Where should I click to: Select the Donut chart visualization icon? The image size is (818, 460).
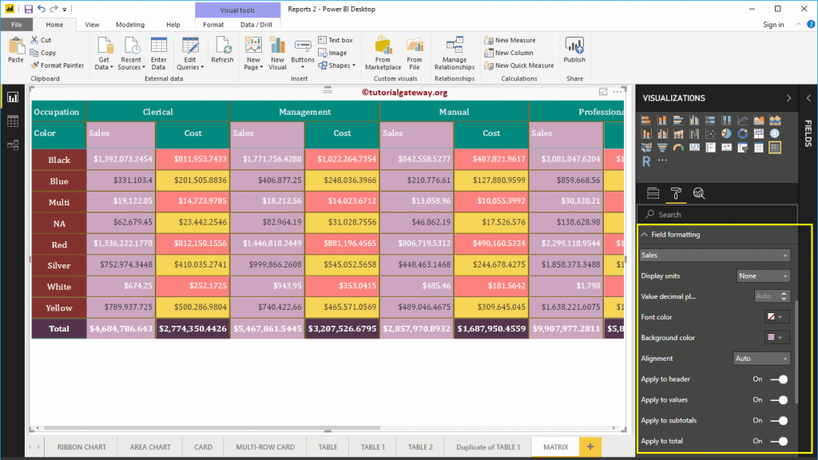[743, 133]
